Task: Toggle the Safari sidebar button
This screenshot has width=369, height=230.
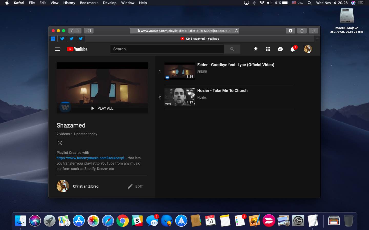Action: [x=89, y=31]
